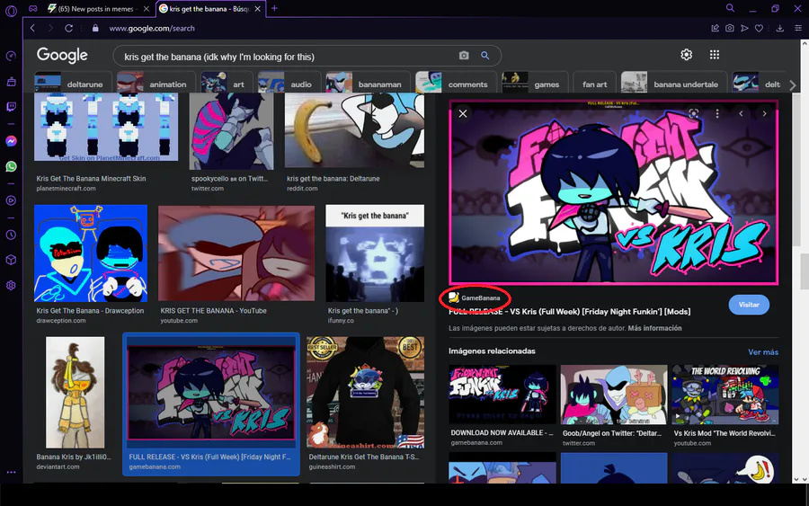Click the site lock security icon
809x506 pixels.
pyautogui.click(x=95, y=29)
